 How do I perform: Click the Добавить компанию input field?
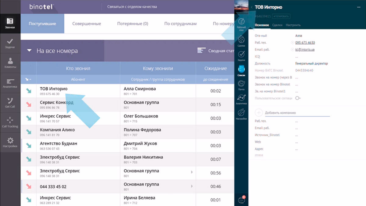(297, 113)
